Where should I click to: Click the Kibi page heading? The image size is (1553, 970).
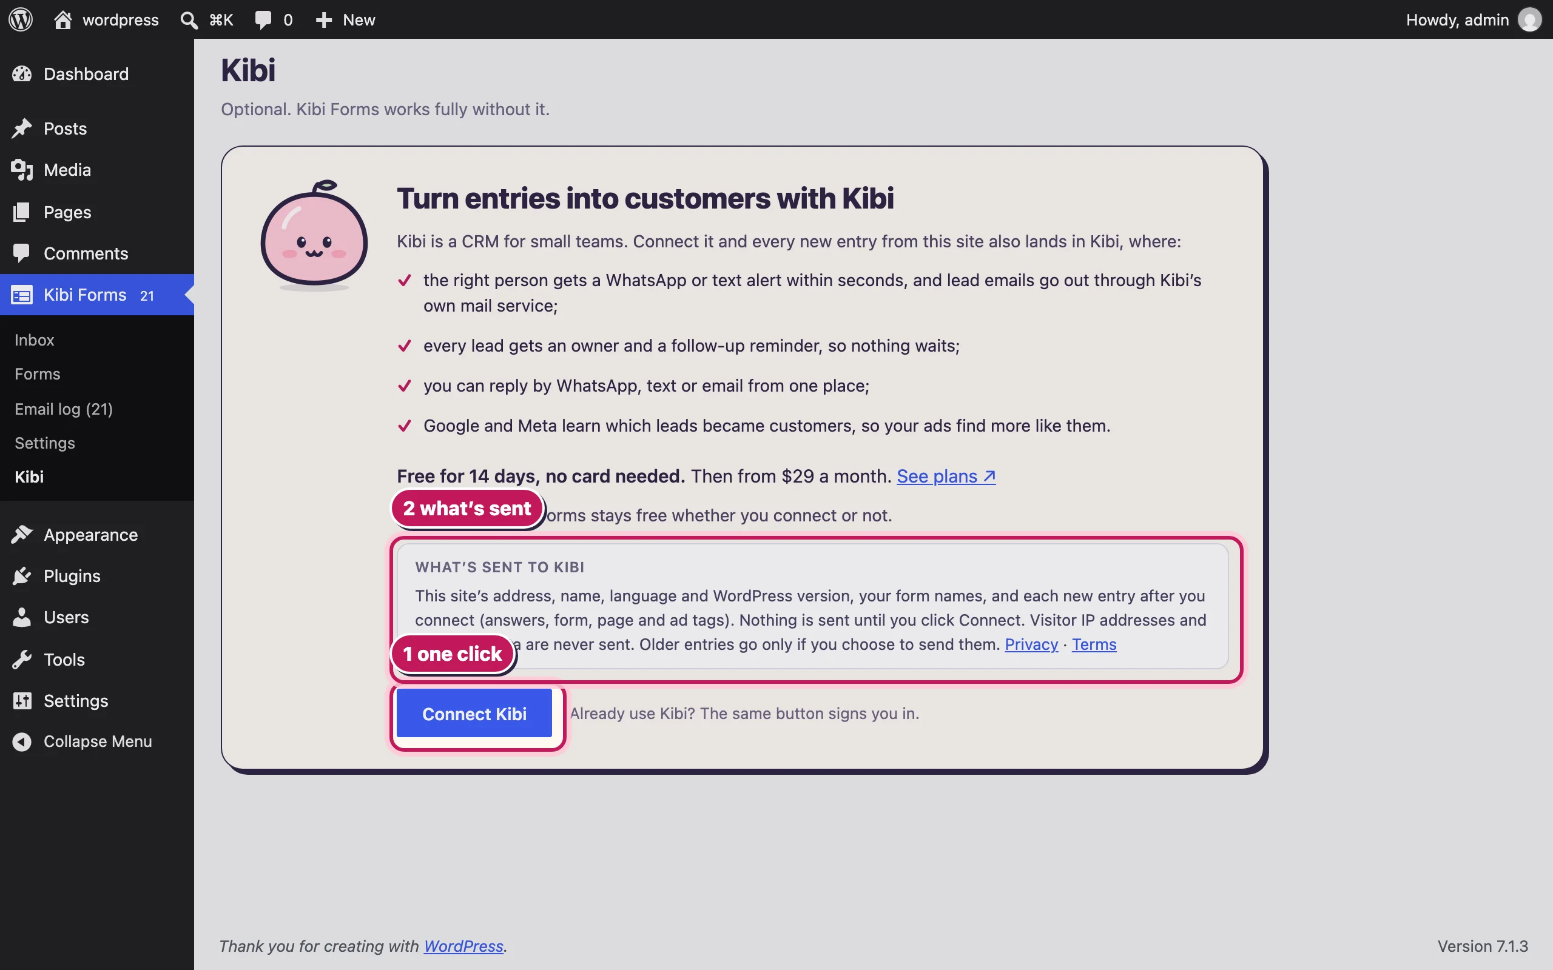click(x=248, y=70)
